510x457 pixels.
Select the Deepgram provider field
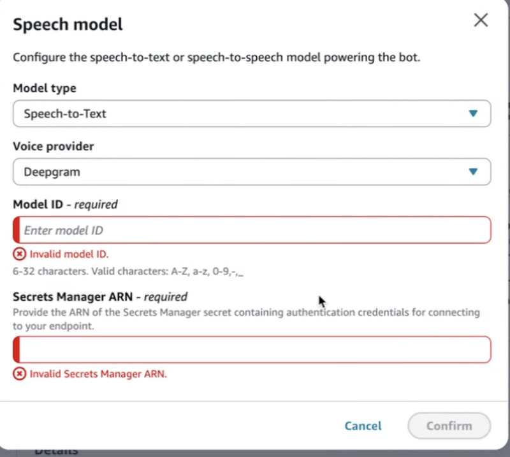252,171
